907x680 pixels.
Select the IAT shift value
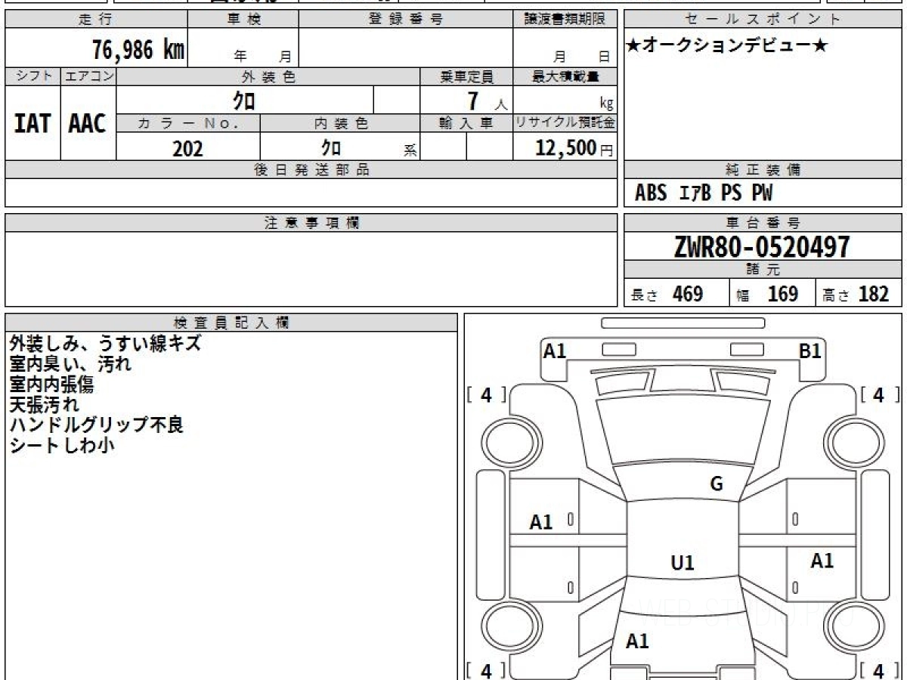(x=33, y=123)
